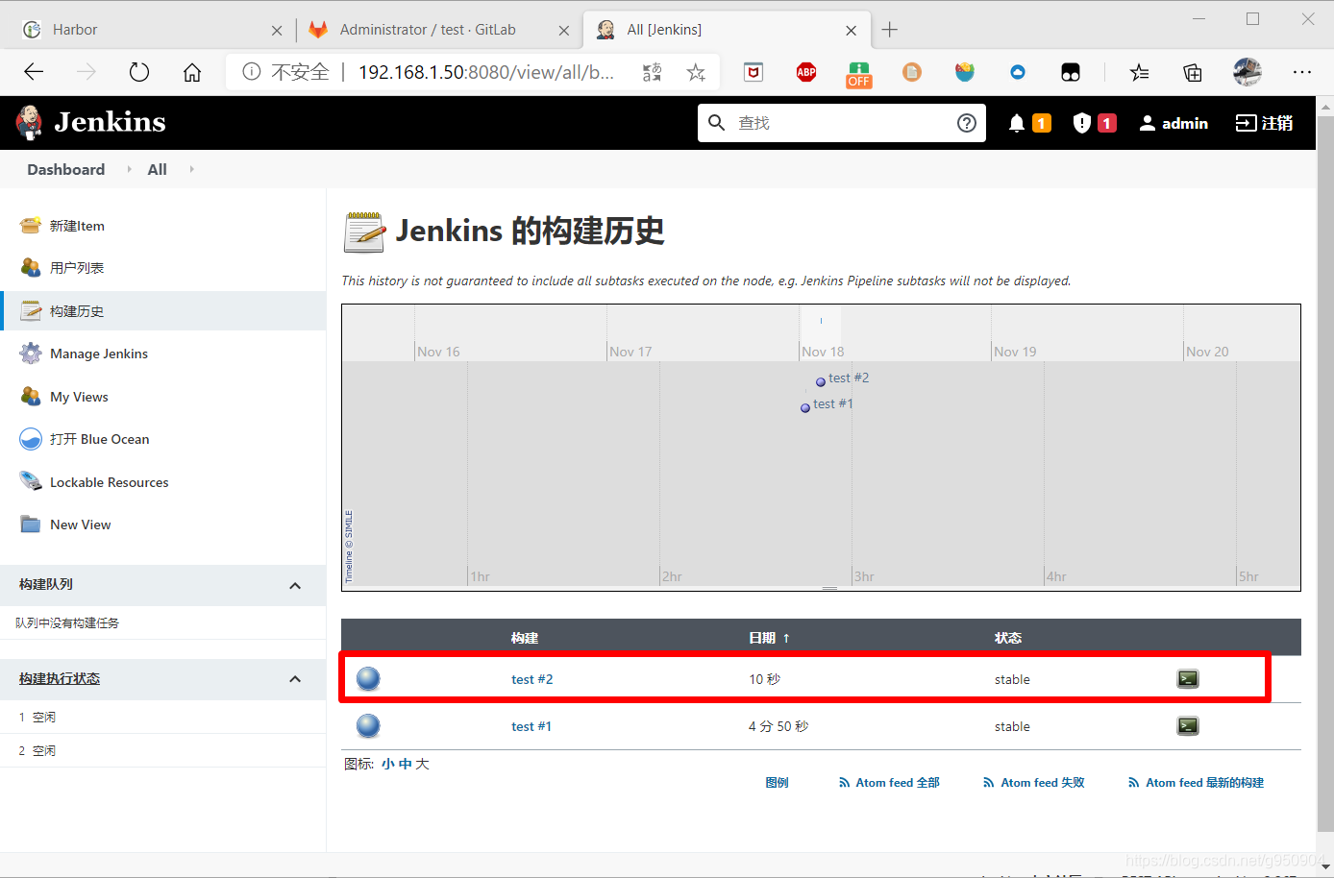1334x878 pixels.
Task: Open the ABP adblock extension
Action: pos(806,72)
